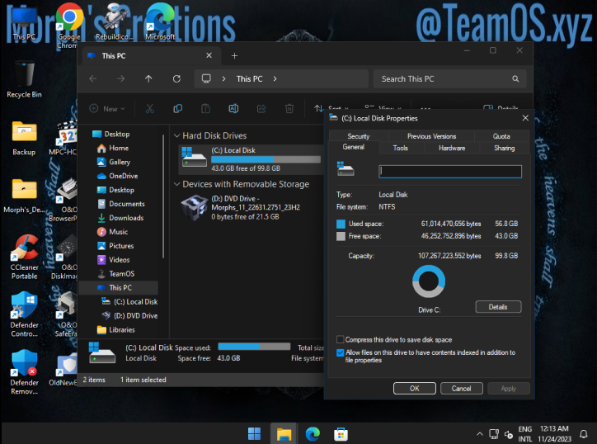
Task: Go forward with the right arrow button
Action: [x=120, y=79]
